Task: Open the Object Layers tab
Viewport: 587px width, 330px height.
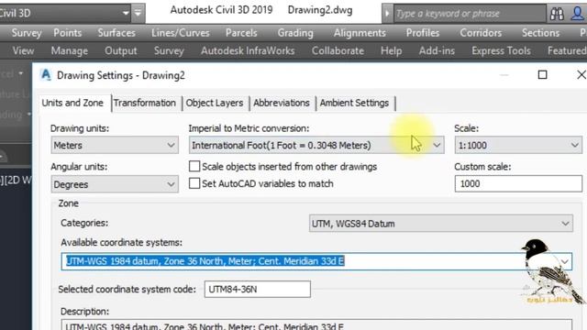Action: 215,103
